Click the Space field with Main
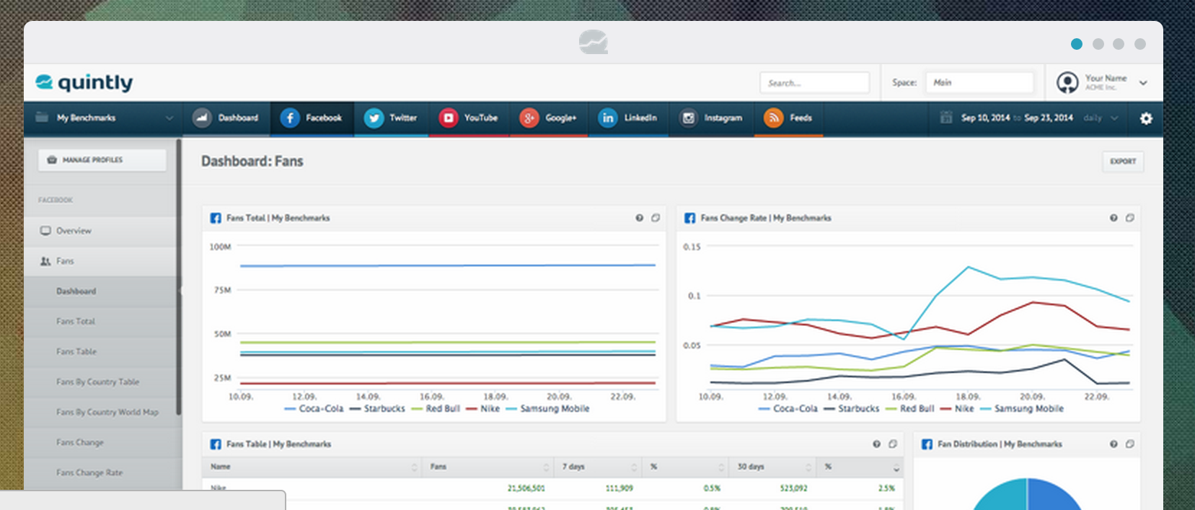Image resolution: width=1195 pixels, height=510 pixels. [979, 83]
